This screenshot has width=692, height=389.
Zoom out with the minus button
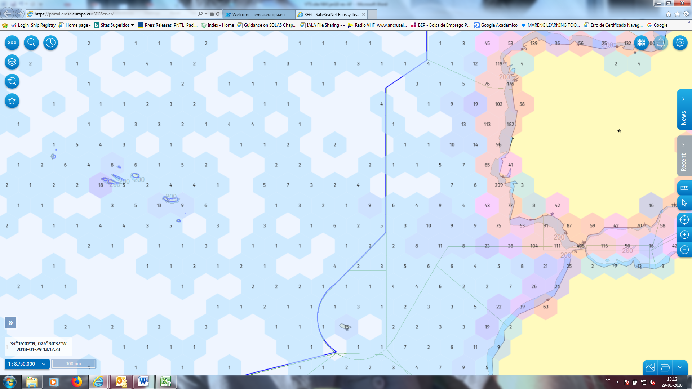[x=684, y=250]
